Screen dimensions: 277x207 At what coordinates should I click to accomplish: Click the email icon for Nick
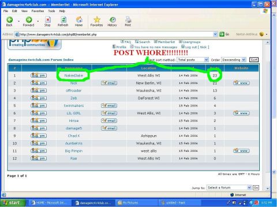[x=109, y=83]
